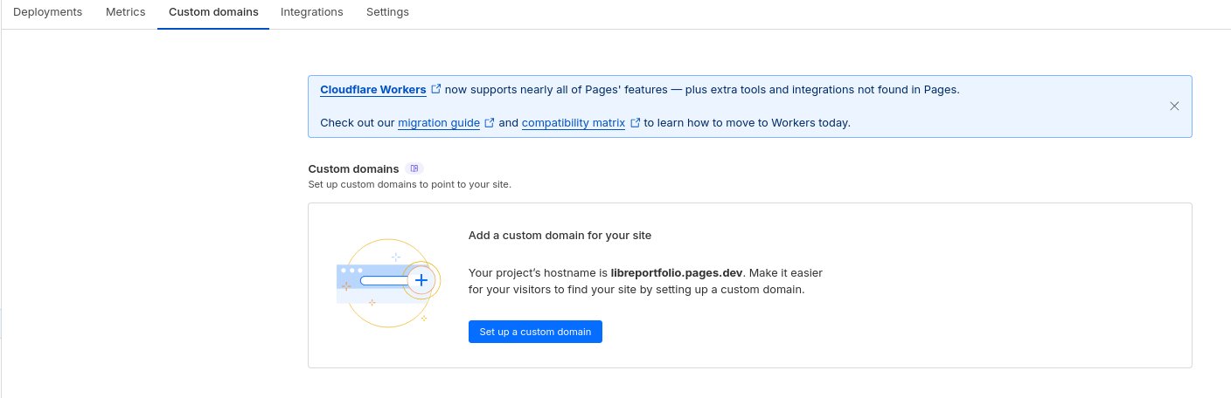Select the Custom domains tab

[x=213, y=12]
